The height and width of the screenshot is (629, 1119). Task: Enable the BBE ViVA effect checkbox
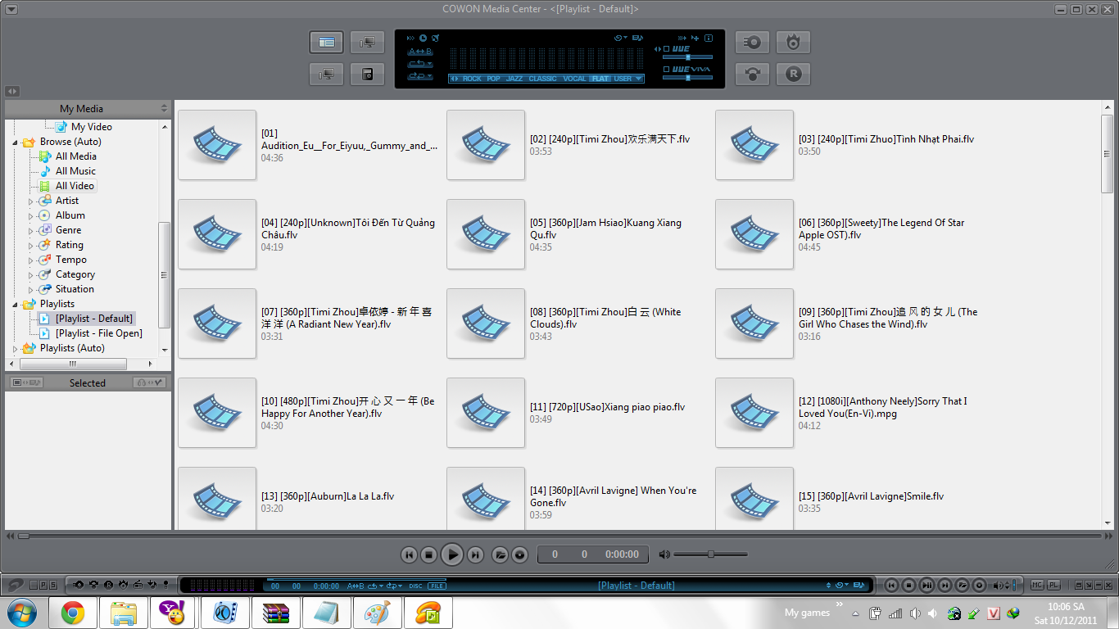tap(666, 70)
